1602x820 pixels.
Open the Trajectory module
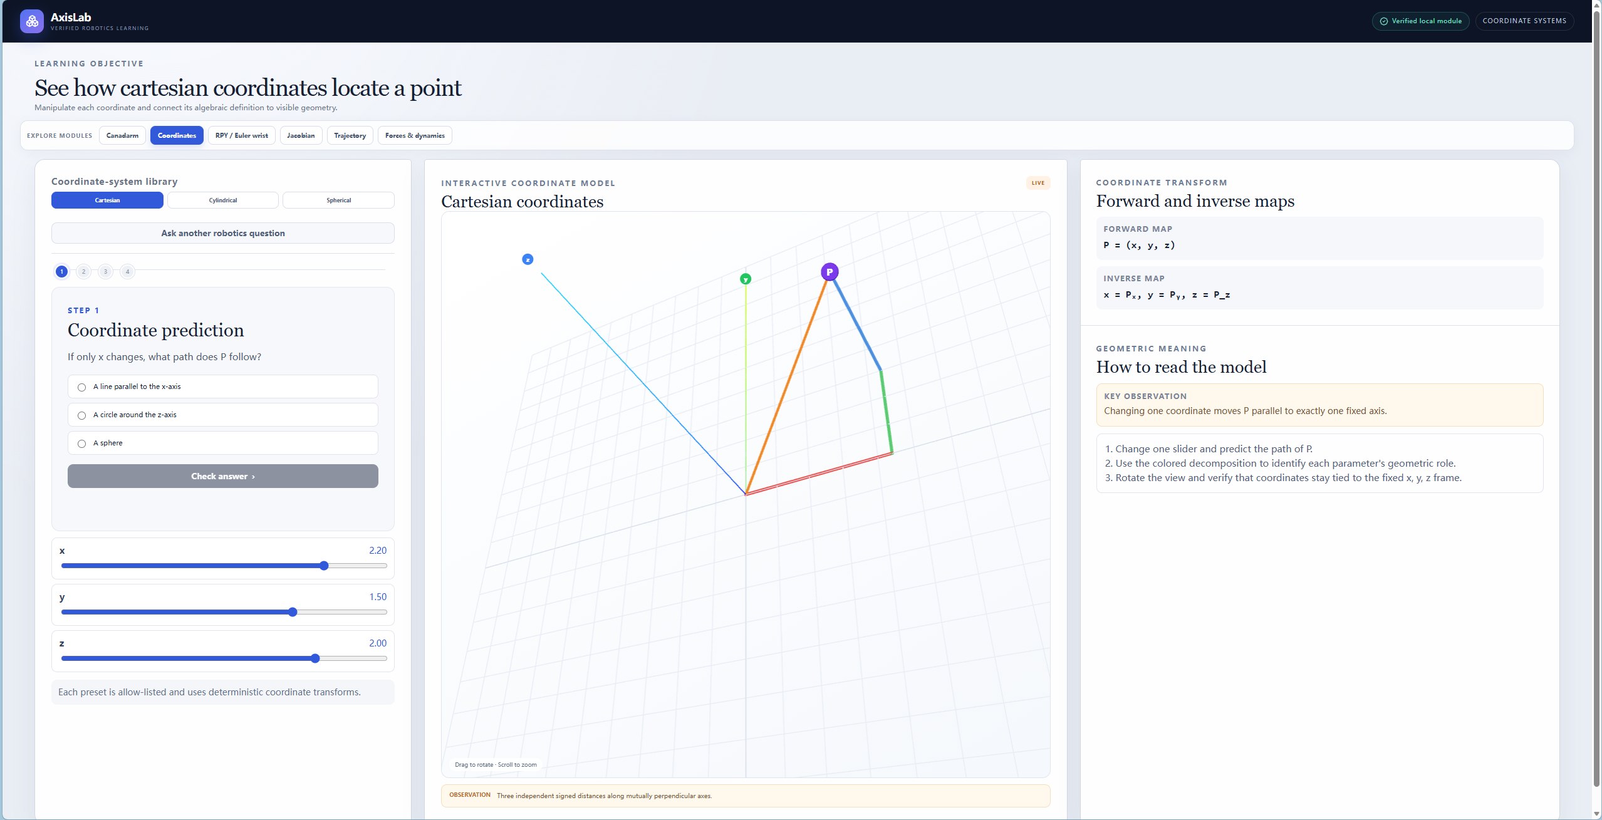point(350,135)
